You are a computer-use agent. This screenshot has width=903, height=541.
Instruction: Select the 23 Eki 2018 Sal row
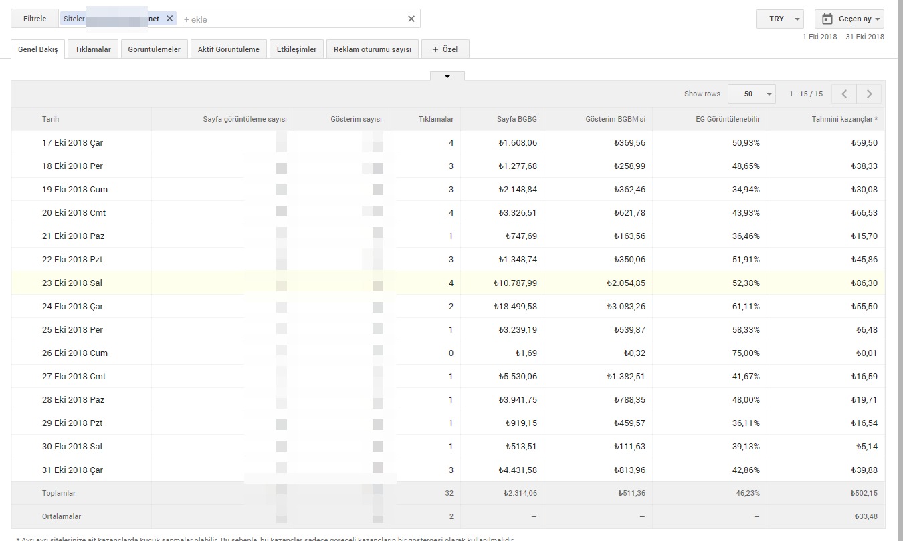coord(72,283)
